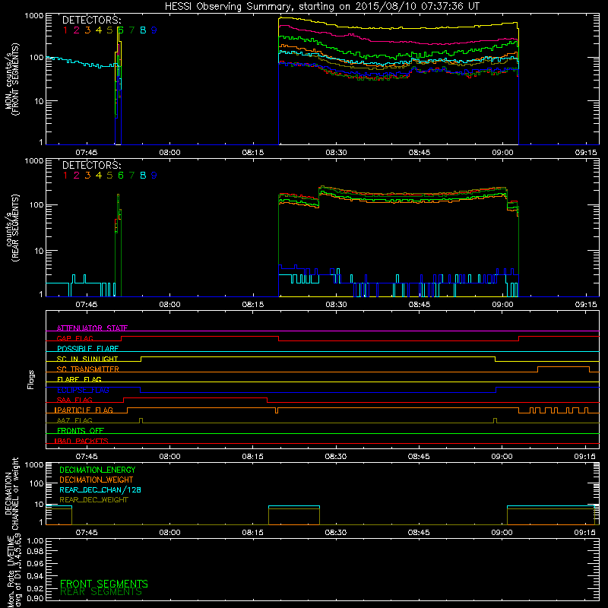Click the BAD_PACKETS flag label
This screenshot has height=608, width=608.
(x=81, y=441)
